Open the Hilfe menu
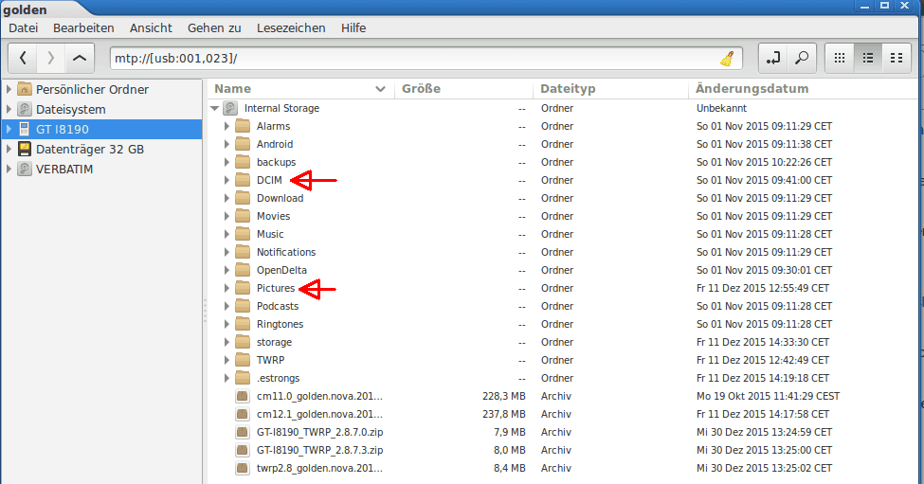The image size is (924, 484). [353, 27]
